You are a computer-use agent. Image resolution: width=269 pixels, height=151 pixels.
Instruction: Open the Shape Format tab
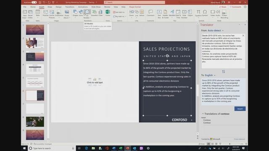click(135, 7)
